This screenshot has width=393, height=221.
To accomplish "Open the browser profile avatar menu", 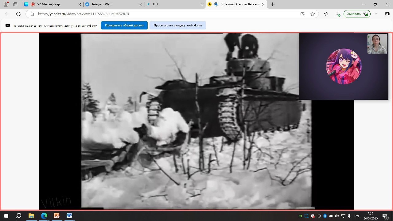I will pyautogui.click(x=6, y=4).
